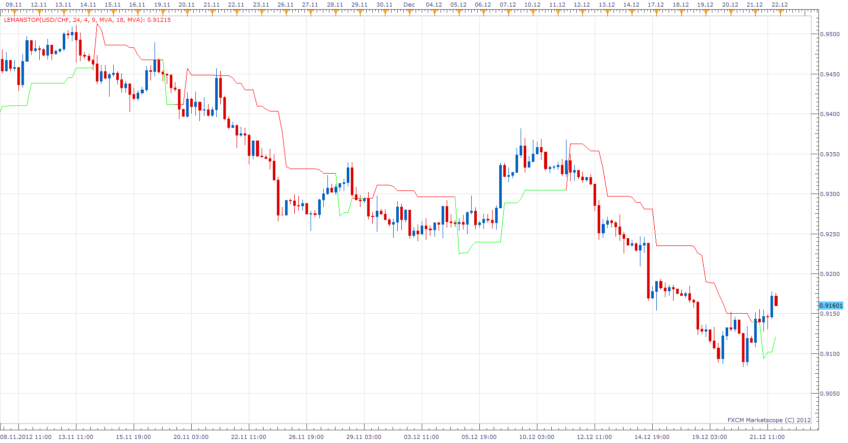Viewport: 848px width, 443px height.
Task: Click the 0.9400 price axis label
Action: click(x=830, y=114)
